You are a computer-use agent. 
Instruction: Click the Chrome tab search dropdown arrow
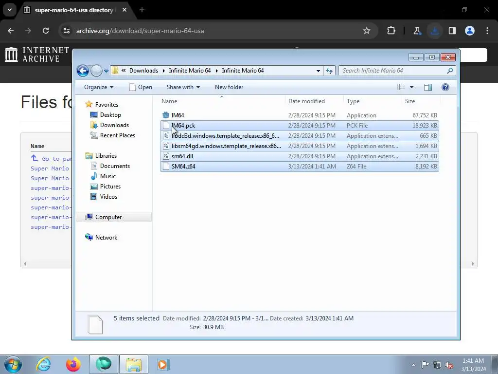pos(10,10)
